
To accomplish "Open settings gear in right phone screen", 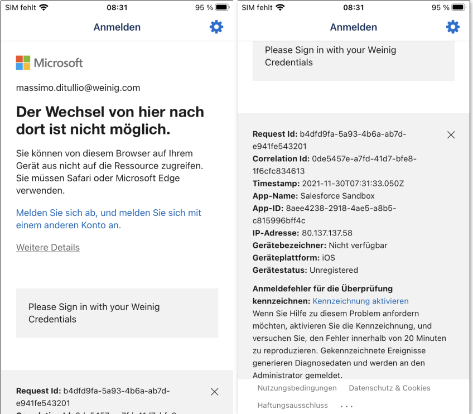I will pos(453,27).
